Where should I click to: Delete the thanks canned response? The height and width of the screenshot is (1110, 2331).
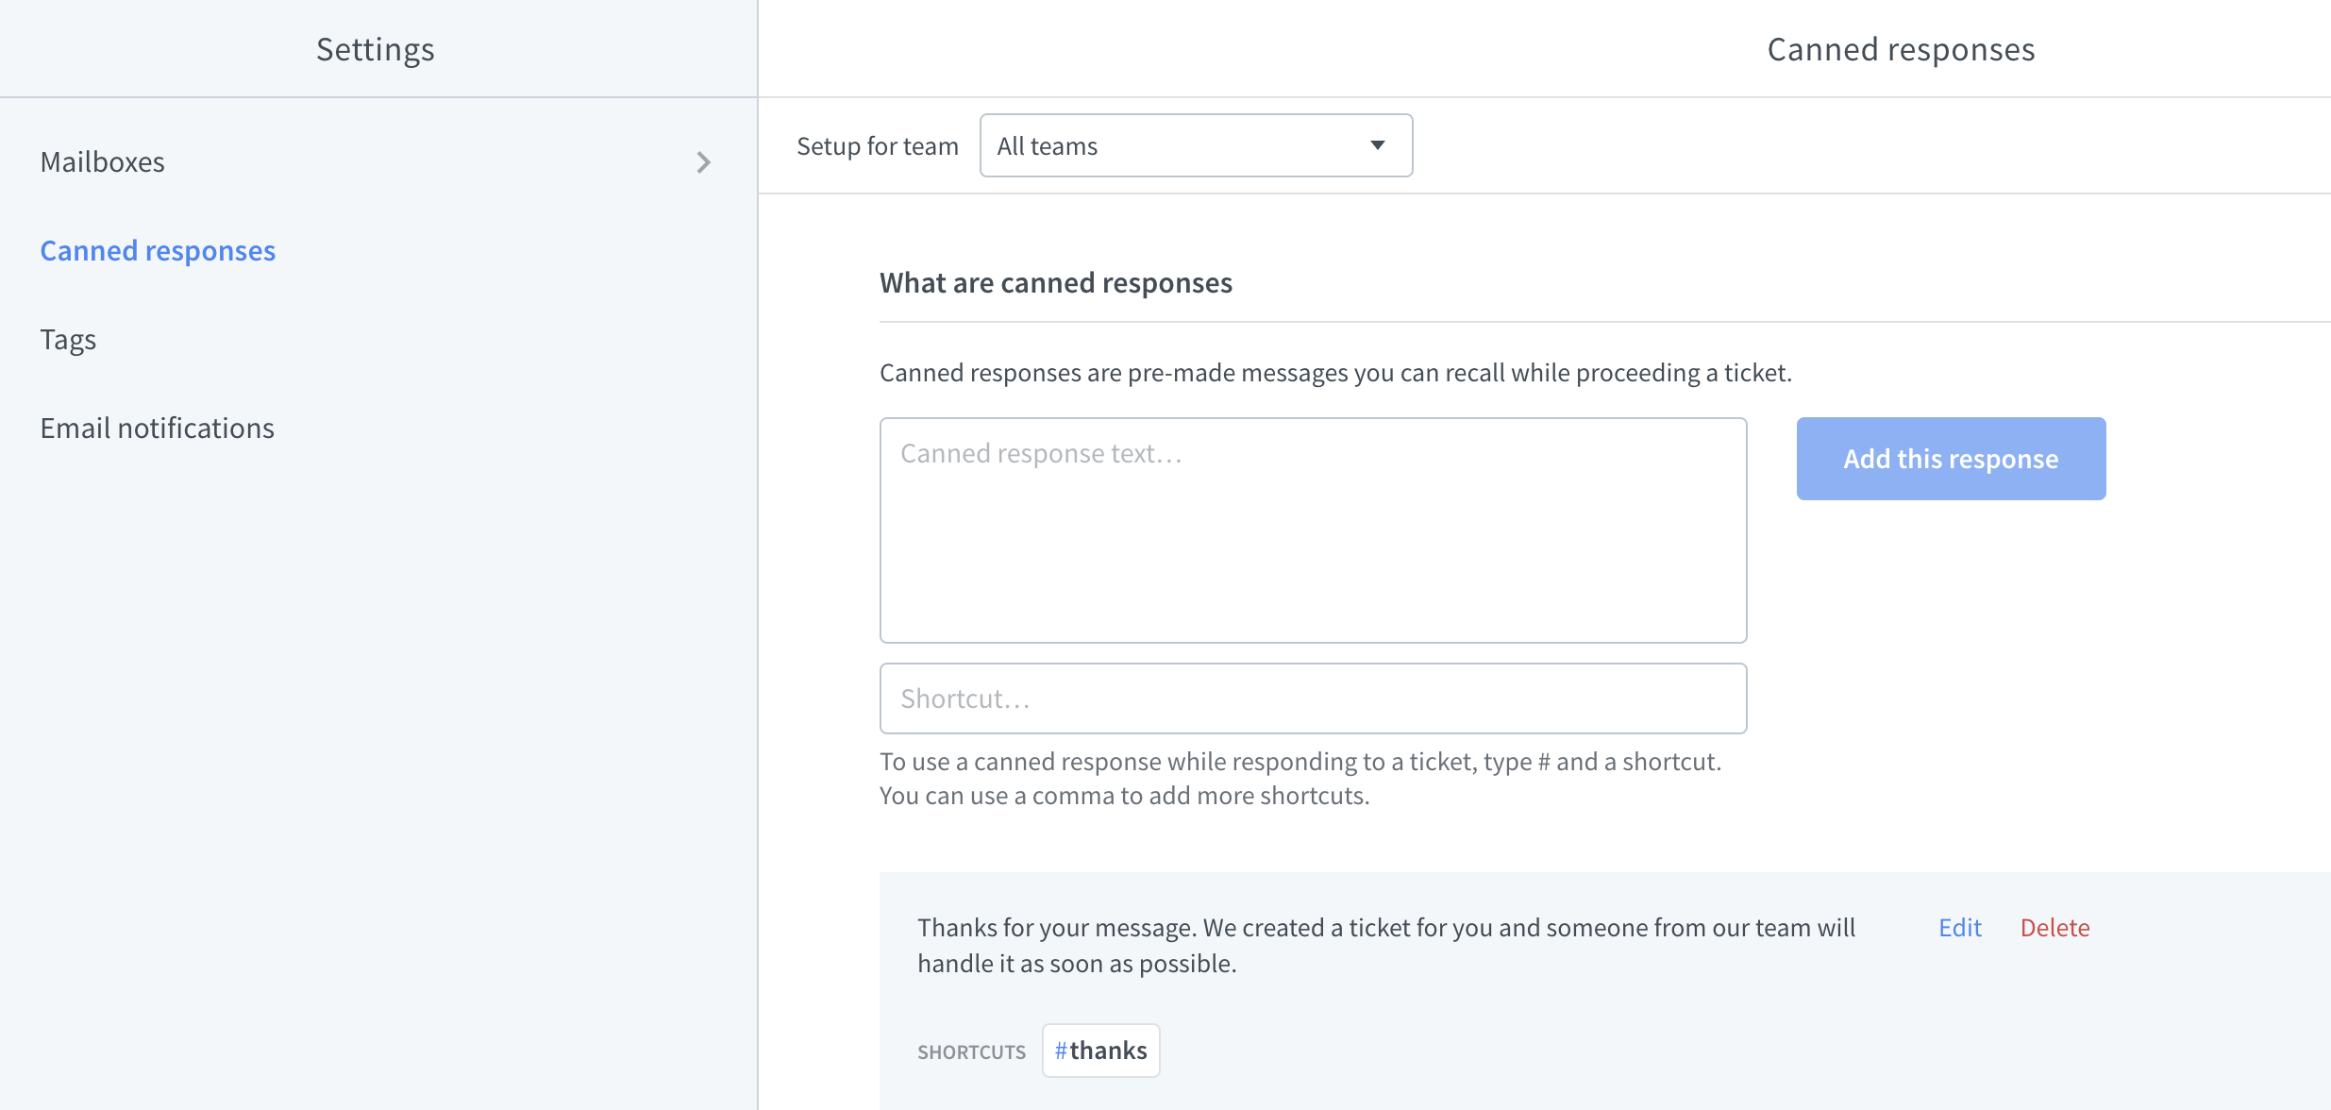coord(2055,927)
